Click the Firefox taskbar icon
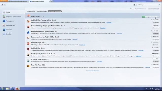This screenshot has height=91, width=162. pyautogui.click(x=17, y=89)
